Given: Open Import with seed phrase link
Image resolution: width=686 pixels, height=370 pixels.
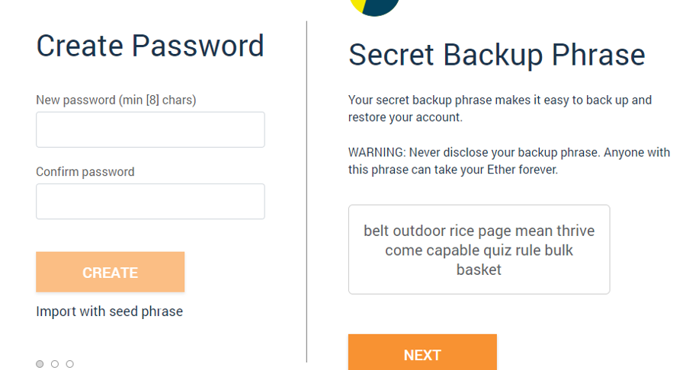Looking at the screenshot, I should (x=109, y=311).
